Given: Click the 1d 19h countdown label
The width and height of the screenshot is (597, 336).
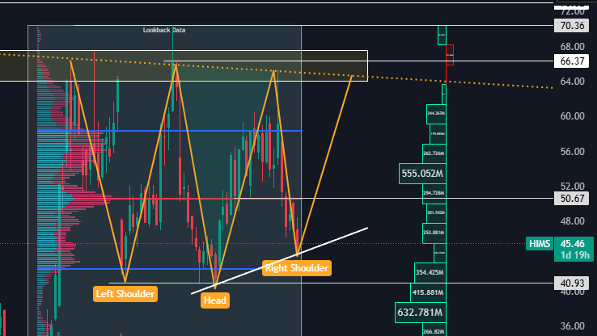Looking at the screenshot, I should point(575,255).
